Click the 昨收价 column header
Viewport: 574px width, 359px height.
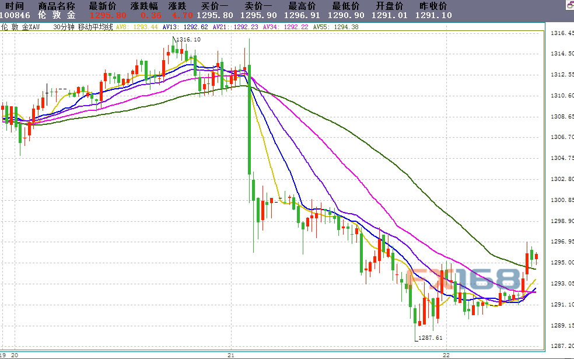tap(433, 6)
